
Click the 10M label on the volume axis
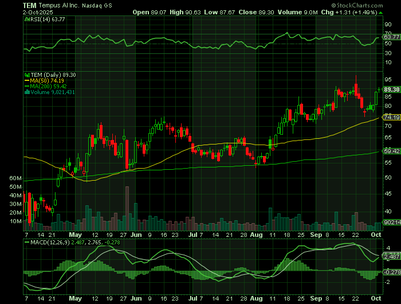click(15, 221)
